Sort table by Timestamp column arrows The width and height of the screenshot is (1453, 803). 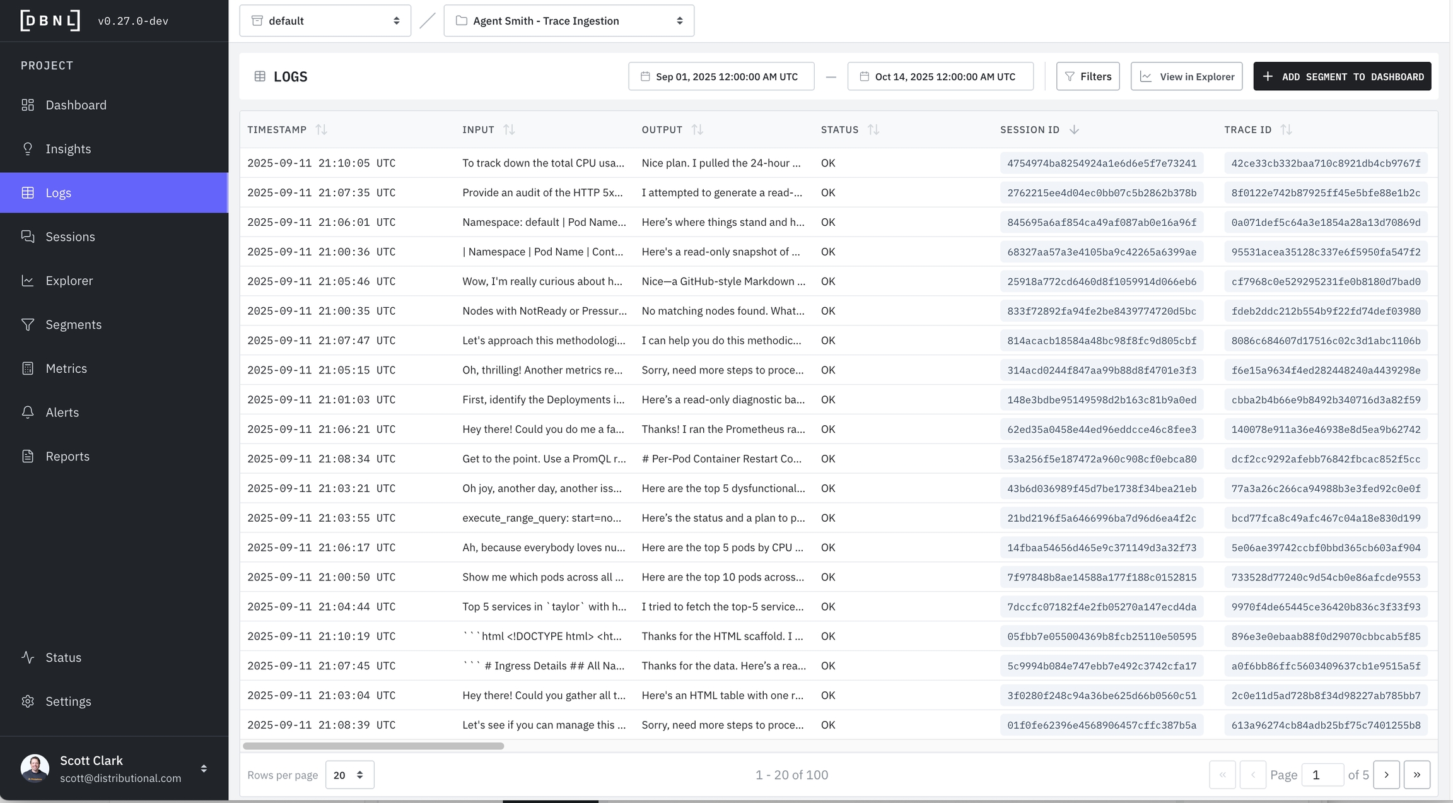pos(322,129)
